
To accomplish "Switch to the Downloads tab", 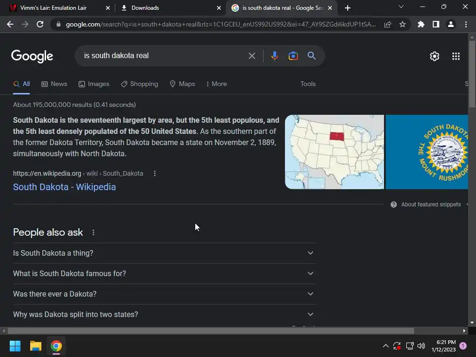I will click(170, 8).
